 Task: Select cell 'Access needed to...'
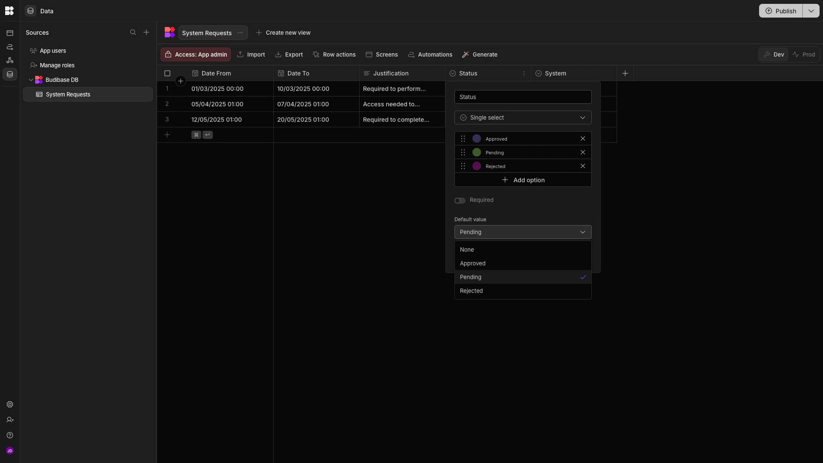click(x=402, y=104)
